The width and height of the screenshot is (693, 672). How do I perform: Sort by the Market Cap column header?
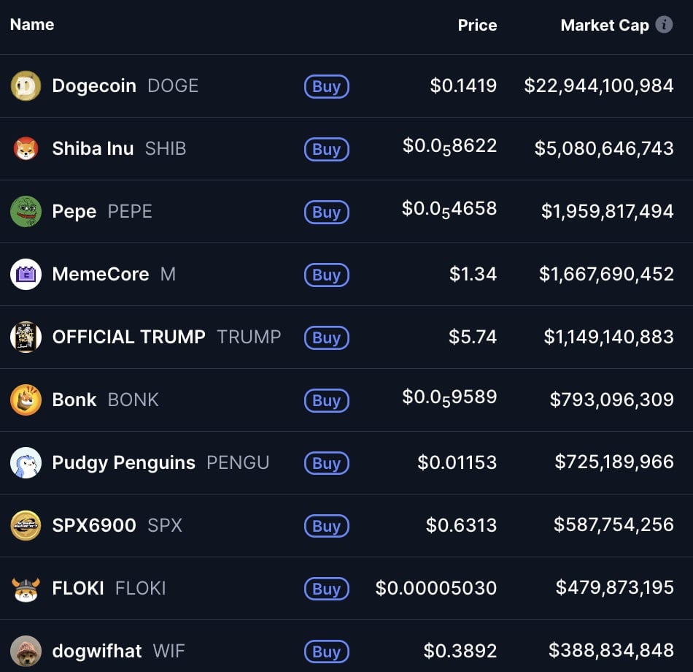coord(605,26)
